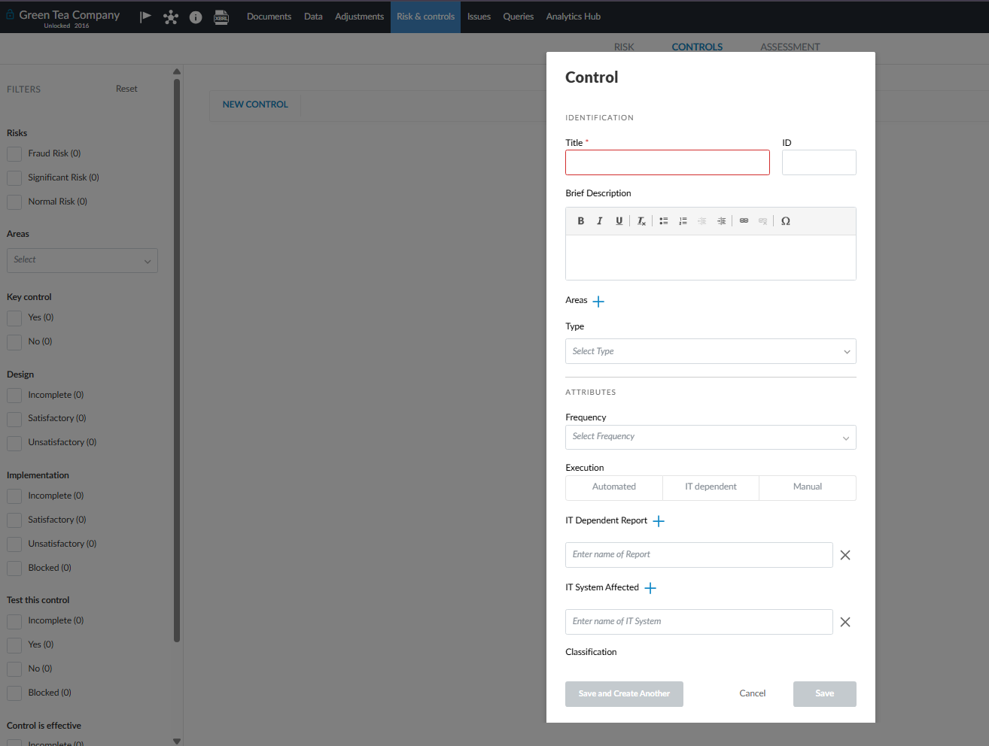Viewport: 989px width, 746px height.
Task: Add an area with the Areas plus
Action: (x=598, y=302)
